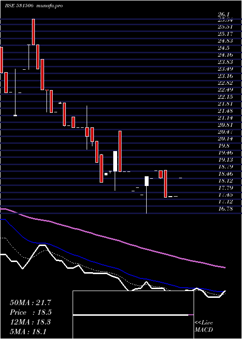The image size is (242, 339).
Task: Click the BSE 531506 ticker label
Action: click(19, 6)
